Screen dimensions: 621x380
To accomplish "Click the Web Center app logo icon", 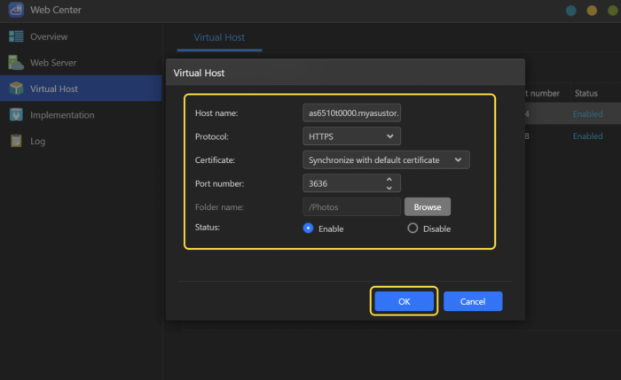I will pyautogui.click(x=15, y=11).
